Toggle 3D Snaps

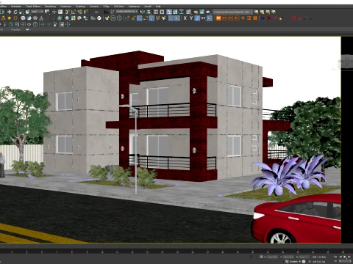68,12
